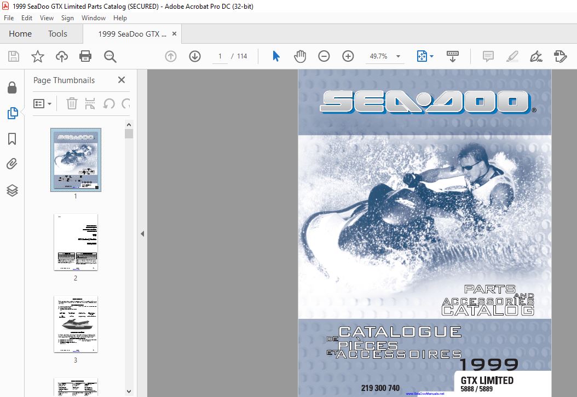Click the Page Thumbnails panel title
This screenshot has width=577, height=397.
pos(64,80)
